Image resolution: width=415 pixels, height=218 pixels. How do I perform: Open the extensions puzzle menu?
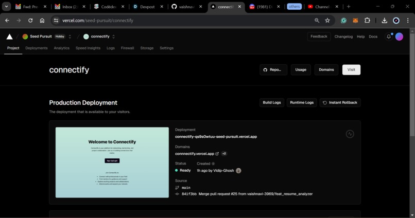[367, 21]
